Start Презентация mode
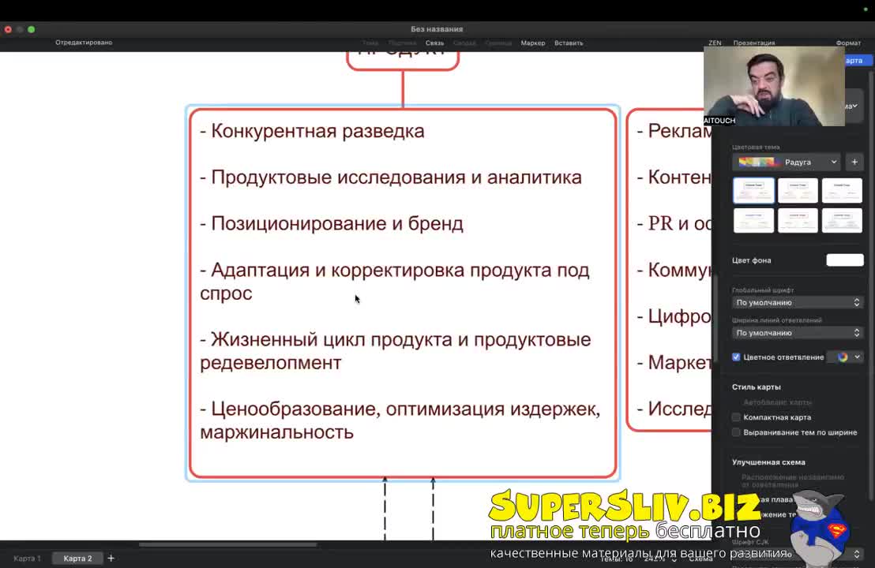The image size is (875, 568). (753, 43)
